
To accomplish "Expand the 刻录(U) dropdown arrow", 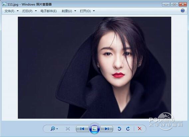I will point(75,11).
